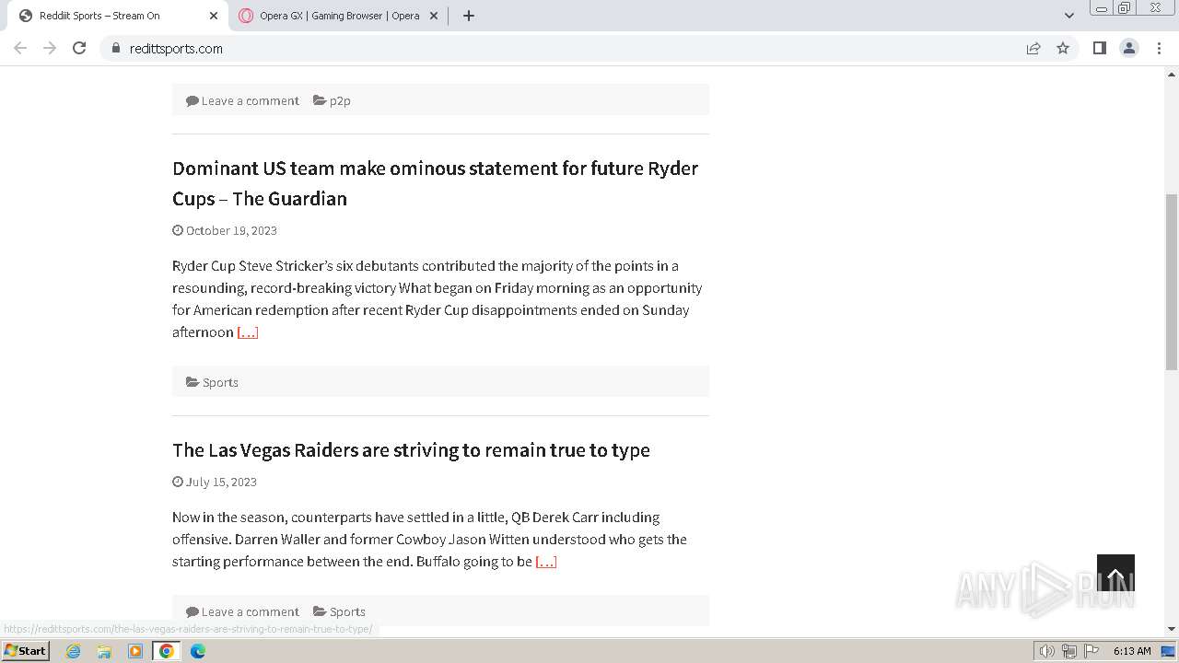Click the forward navigation arrow
This screenshot has height=663, width=1179.
click(x=50, y=48)
